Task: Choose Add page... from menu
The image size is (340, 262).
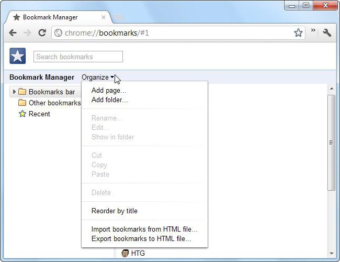Action: pyautogui.click(x=109, y=90)
